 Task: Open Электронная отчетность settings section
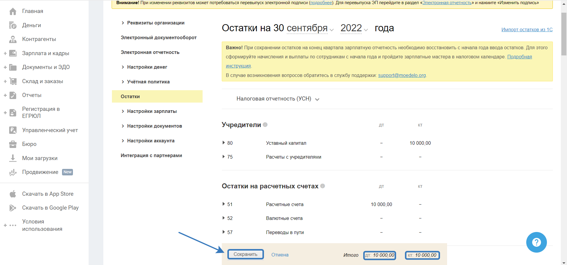(150, 52)
